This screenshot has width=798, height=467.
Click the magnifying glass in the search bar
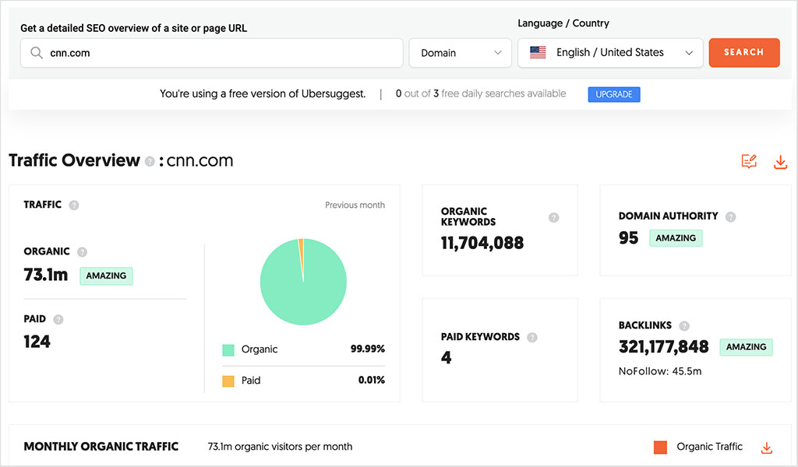tap(36, 52)
